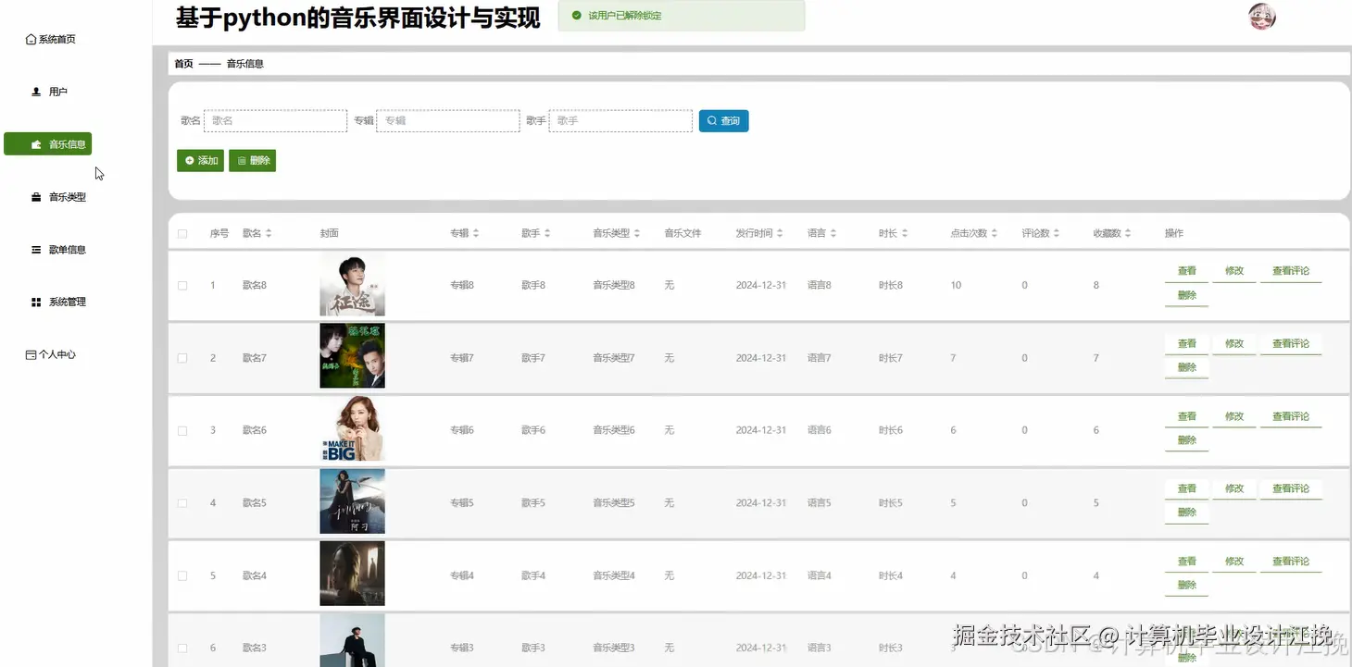
Task: Check the checkbox for row 歌名5
Action: tap(182, 503)
